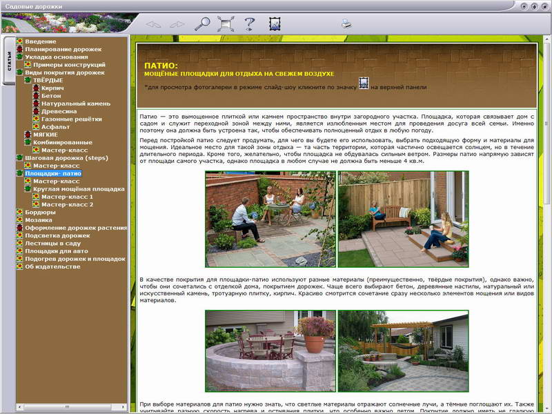Open Об издательстве item
Viewport: 552px width, 414px height.
tap(52, 266)
